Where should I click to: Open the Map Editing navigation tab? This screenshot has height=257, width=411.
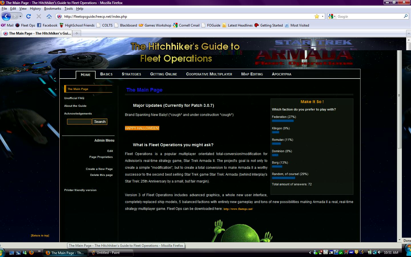(x=252, y=74)
